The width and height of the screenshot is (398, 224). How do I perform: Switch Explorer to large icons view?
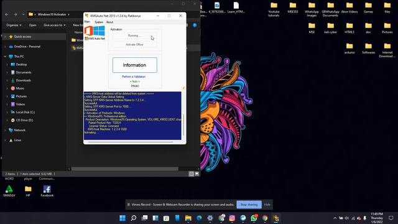197,174
